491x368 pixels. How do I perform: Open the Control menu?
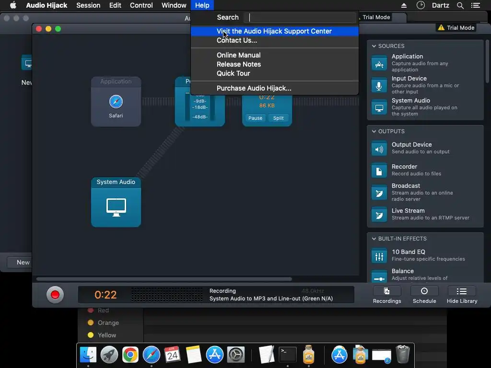pos(141,5)
